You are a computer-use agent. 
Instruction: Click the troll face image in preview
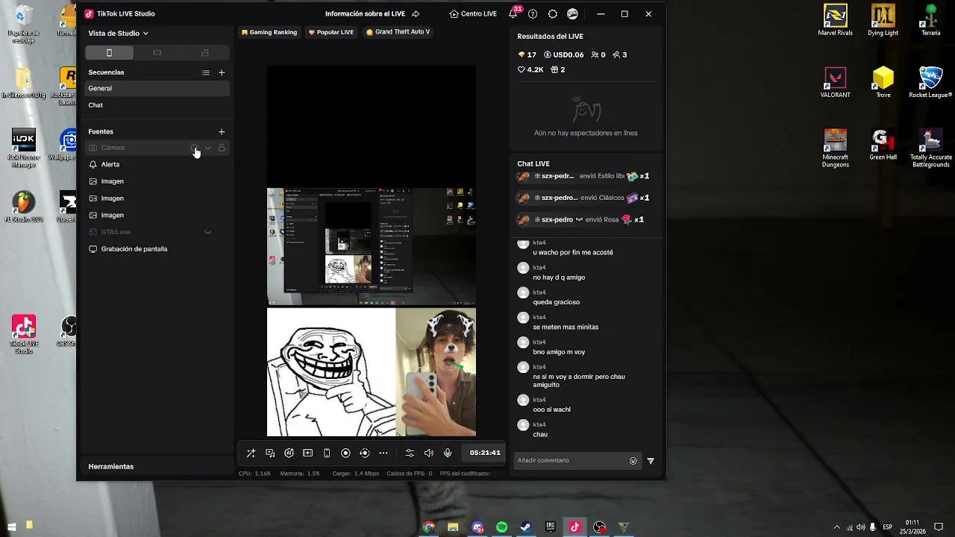point(331,372)
